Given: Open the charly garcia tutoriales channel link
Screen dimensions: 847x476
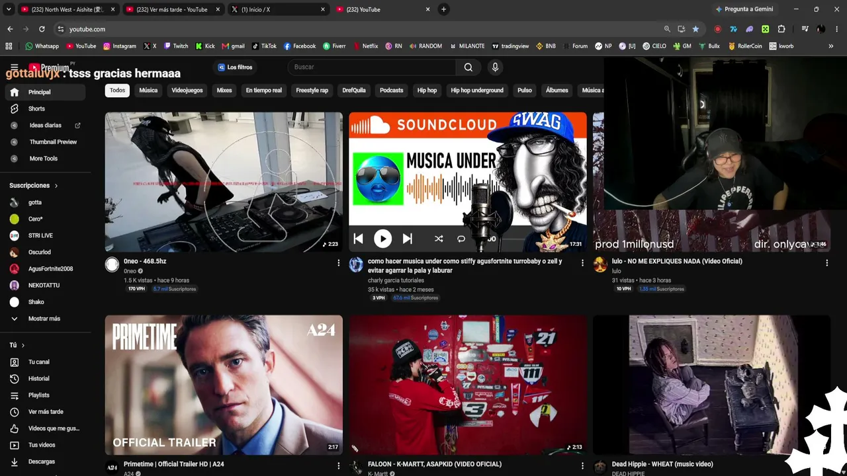Looking at the screenshot, I should (396, 280).
